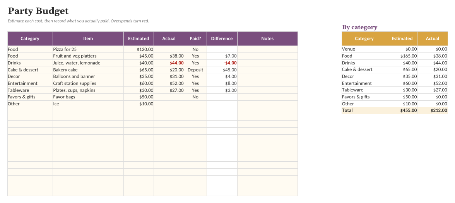Select the "Party Budget" title cell
The height and width of the screenshot is (203, 455).
[38, 11]
